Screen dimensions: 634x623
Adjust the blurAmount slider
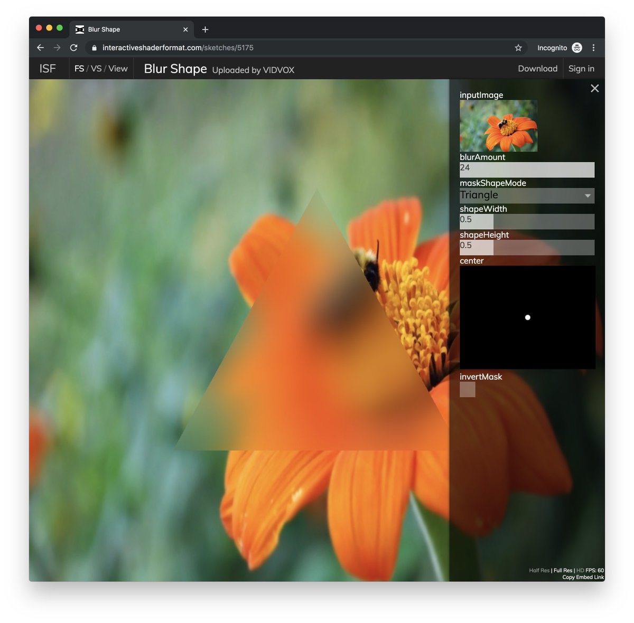tap(527, 169)
